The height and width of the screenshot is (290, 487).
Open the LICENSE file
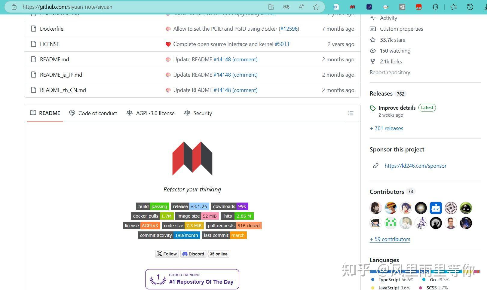(50, 44)
